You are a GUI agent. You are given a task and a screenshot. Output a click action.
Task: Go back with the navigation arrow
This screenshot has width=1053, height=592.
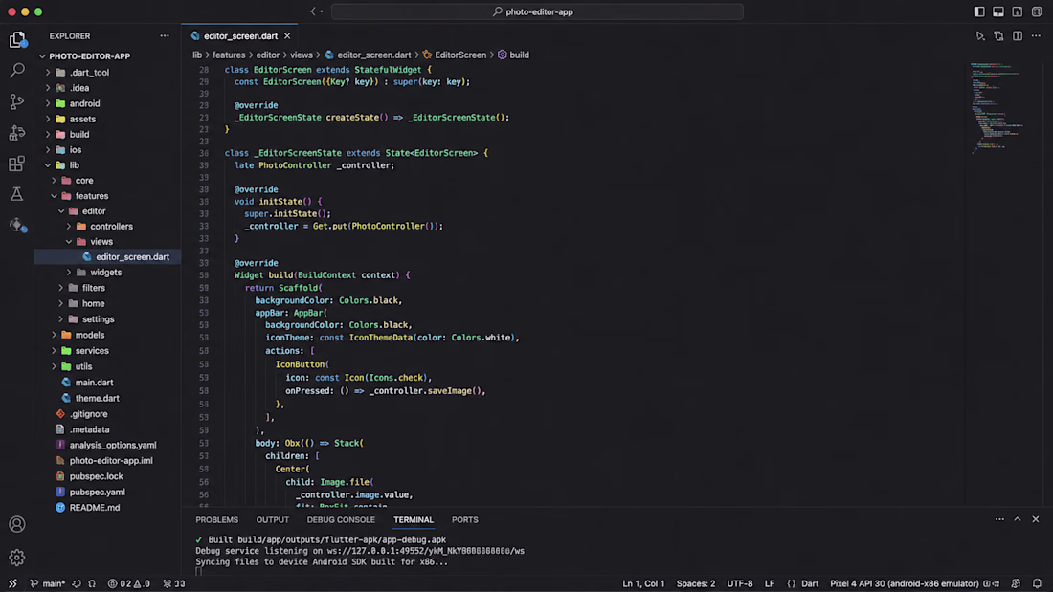click(x=313, y=11)
